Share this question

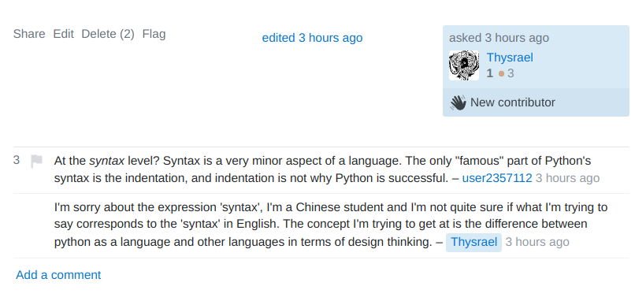tap(29, 34)
